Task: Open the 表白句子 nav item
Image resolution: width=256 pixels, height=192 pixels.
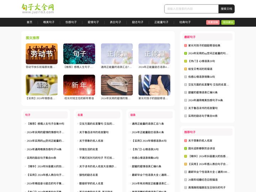Action: point(116,22)
